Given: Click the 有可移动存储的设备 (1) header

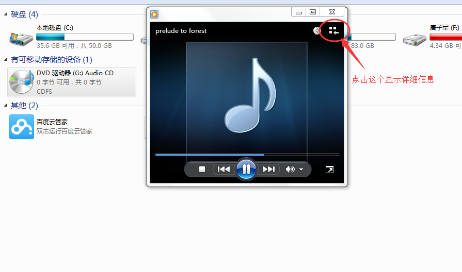Looking at the screenshot, I should [x=52, y=60].
